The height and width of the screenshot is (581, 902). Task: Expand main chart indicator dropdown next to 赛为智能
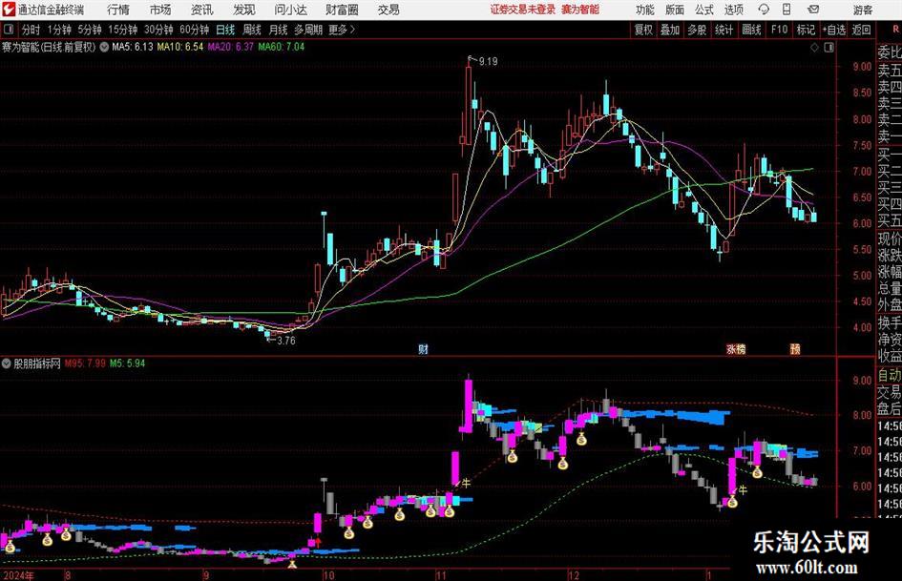pos(104,47)
